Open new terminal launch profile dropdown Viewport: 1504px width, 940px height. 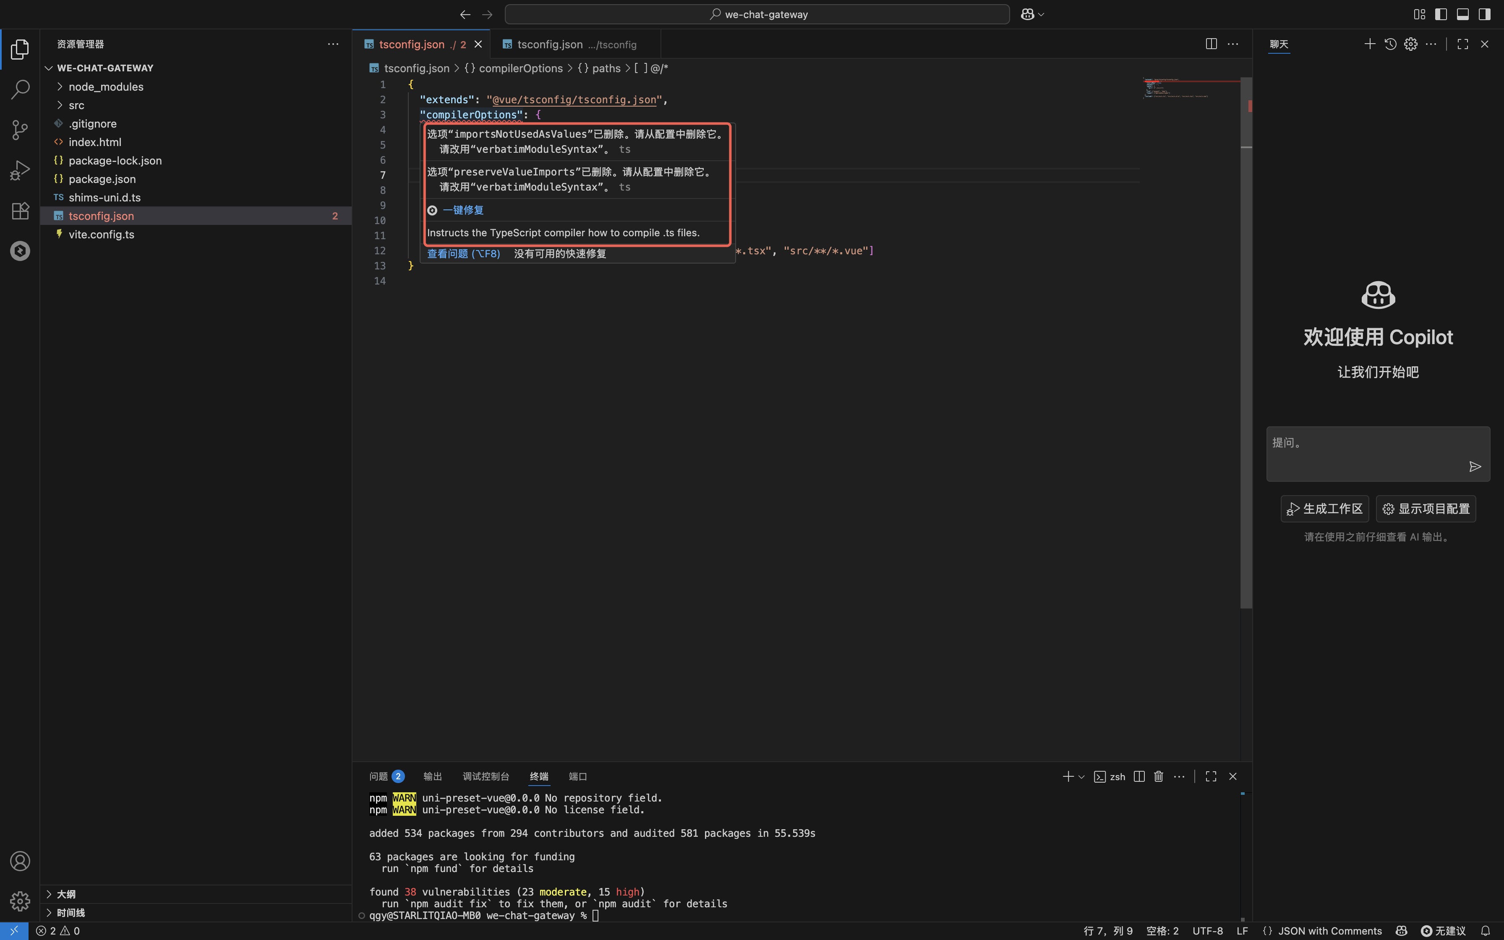(x=1081, y=776)
